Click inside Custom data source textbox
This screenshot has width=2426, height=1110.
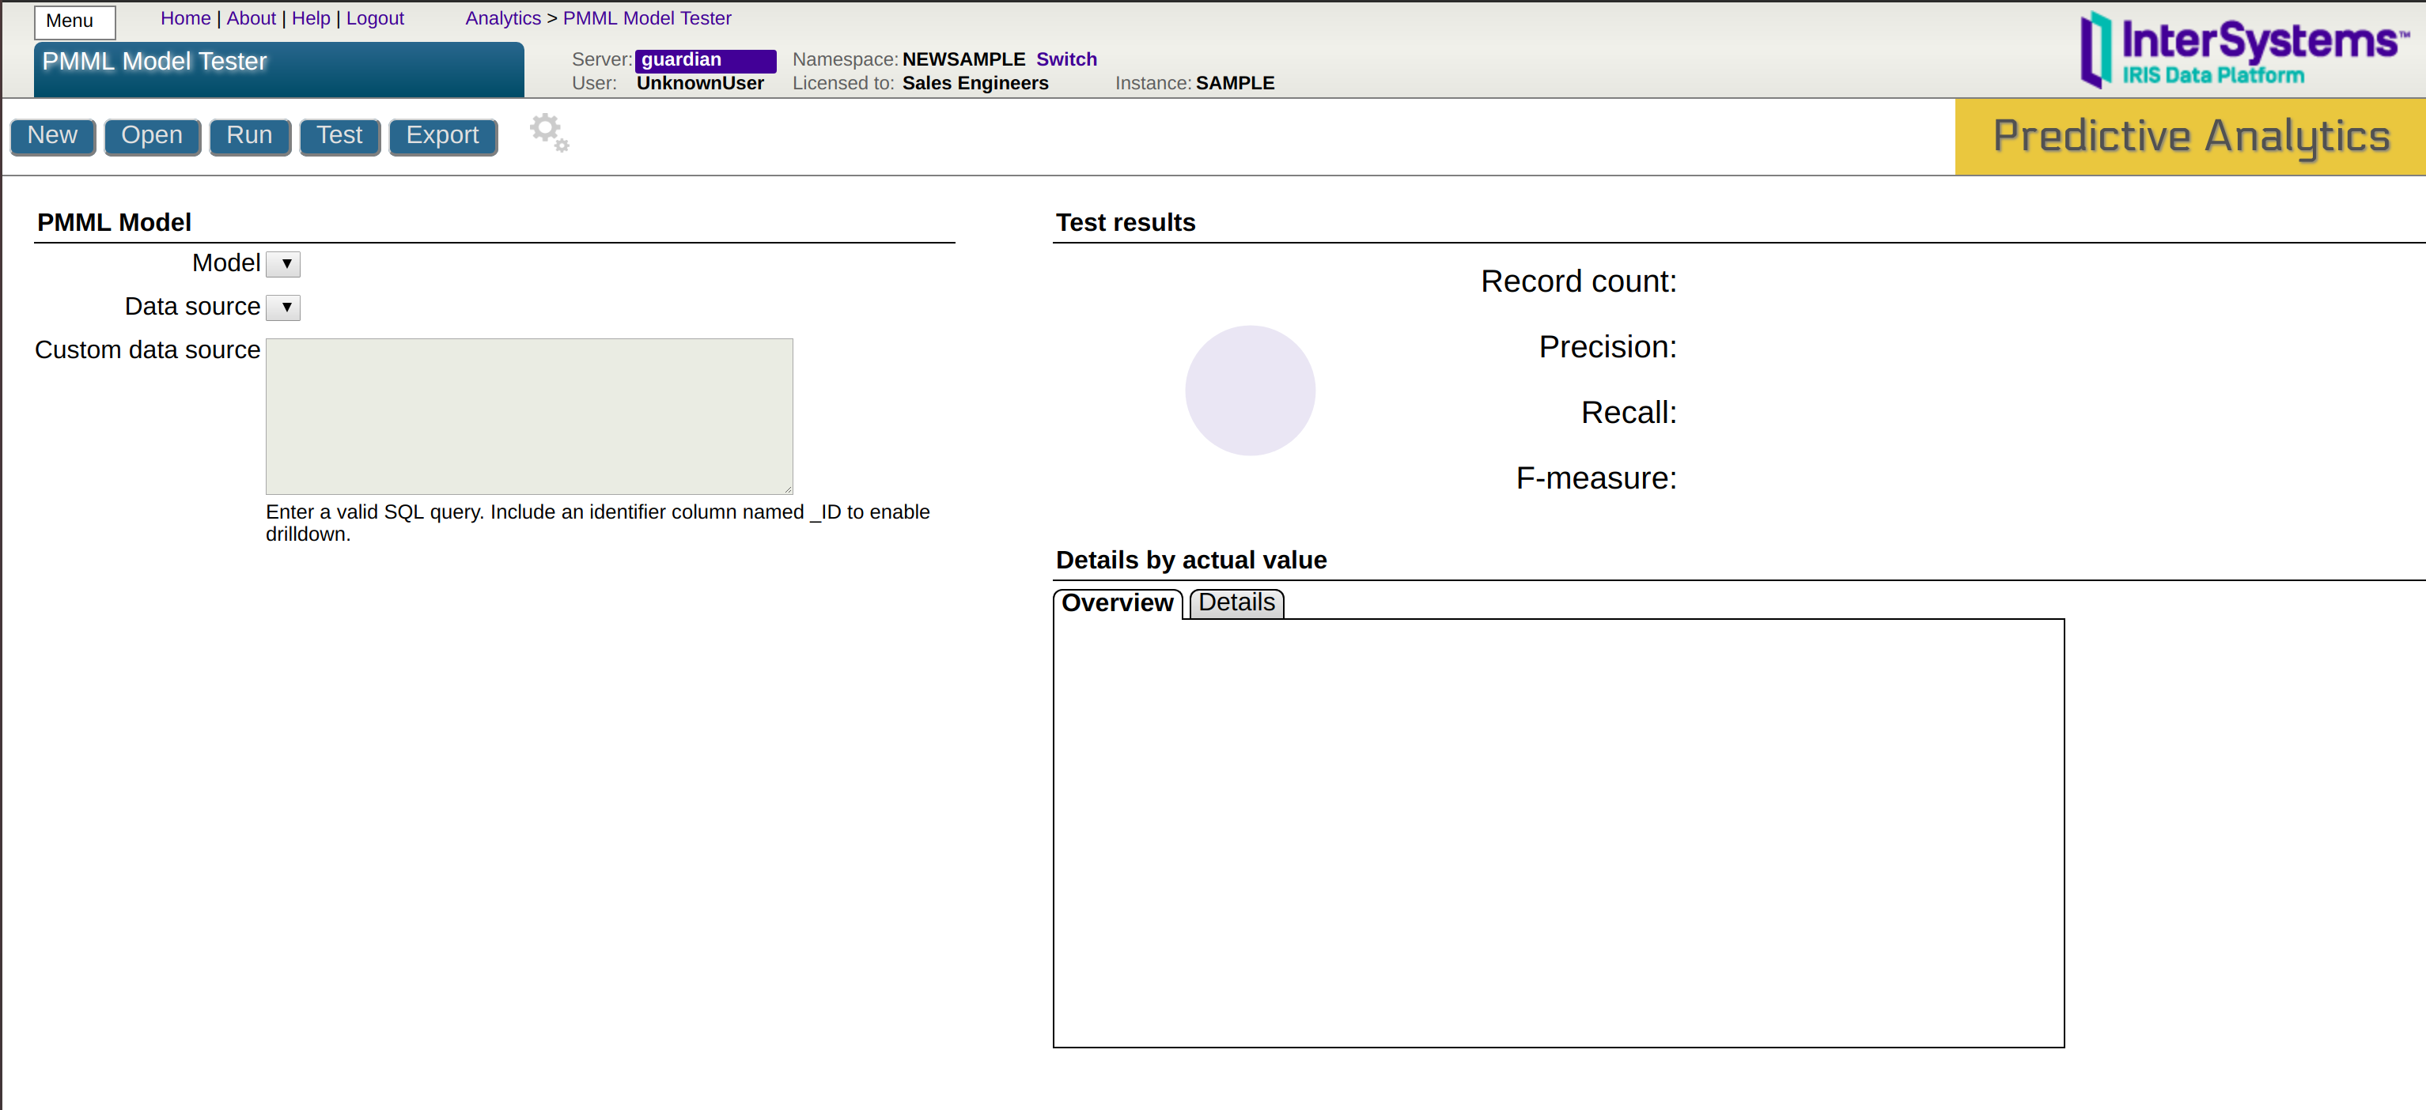tap(529, 416)
